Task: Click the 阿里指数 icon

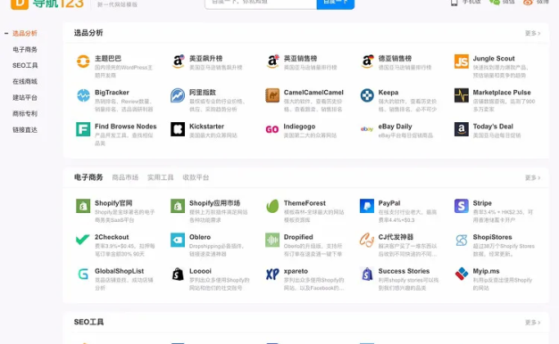Action: click(x=178, y=95)
